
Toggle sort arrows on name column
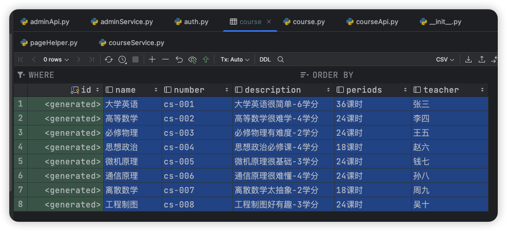tap(156, 90)
